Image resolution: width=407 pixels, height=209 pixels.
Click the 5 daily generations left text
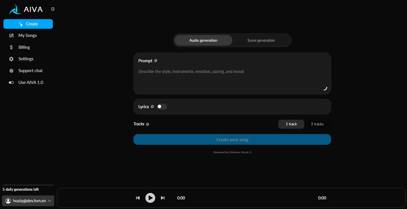point(21,189)
